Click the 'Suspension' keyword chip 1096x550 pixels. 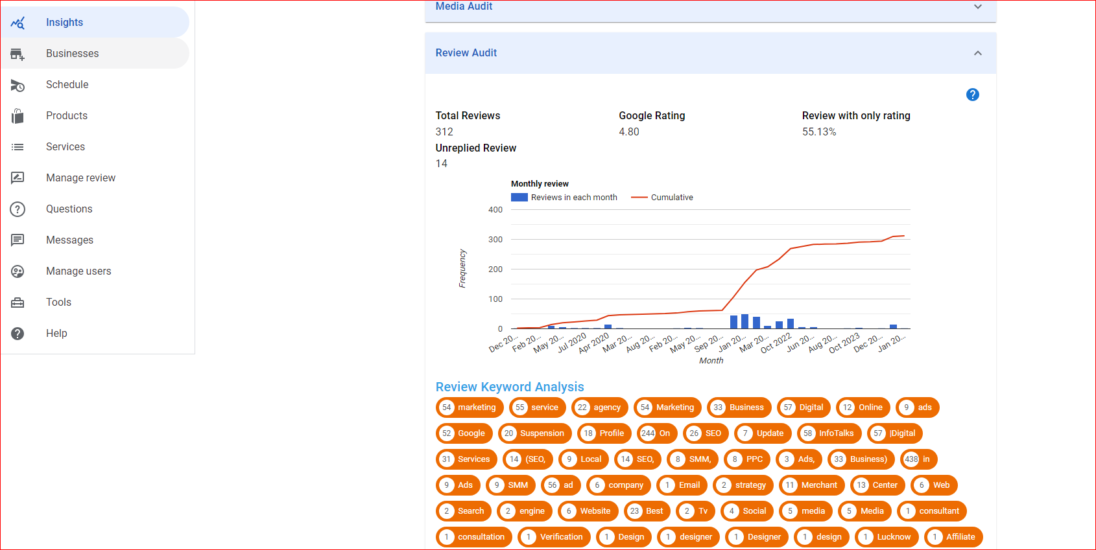point(535,433)
